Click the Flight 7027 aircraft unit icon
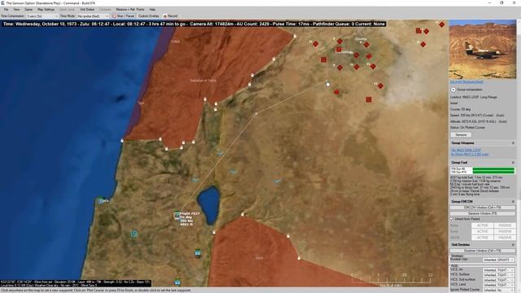521x293 pixels. 177,215
